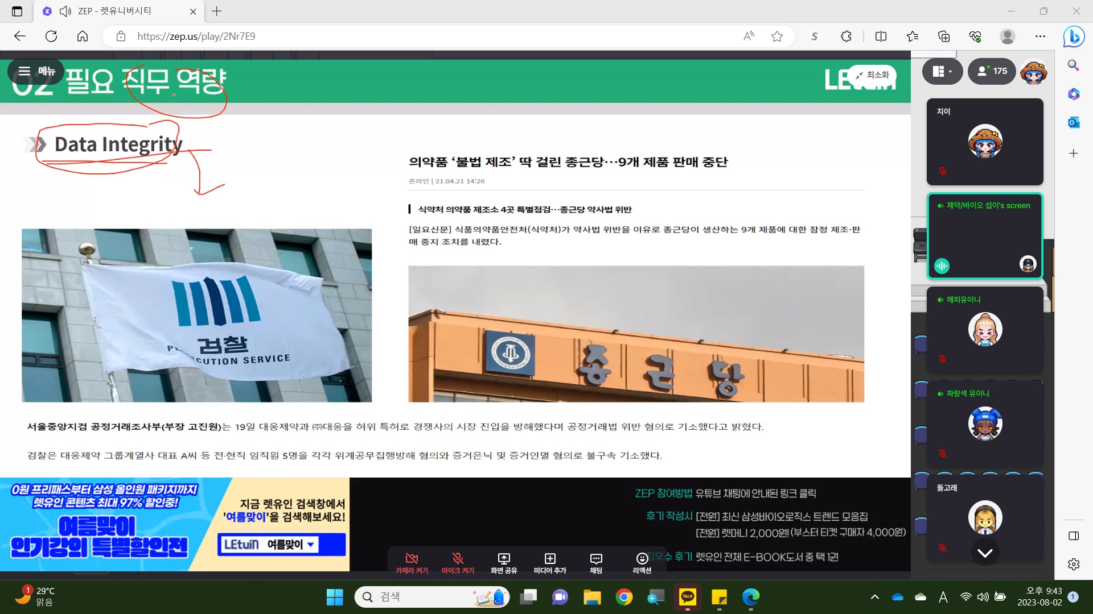Open the 채팅 chat panel
Viewport: 1093px width, 614px height.
click(596, 562)
